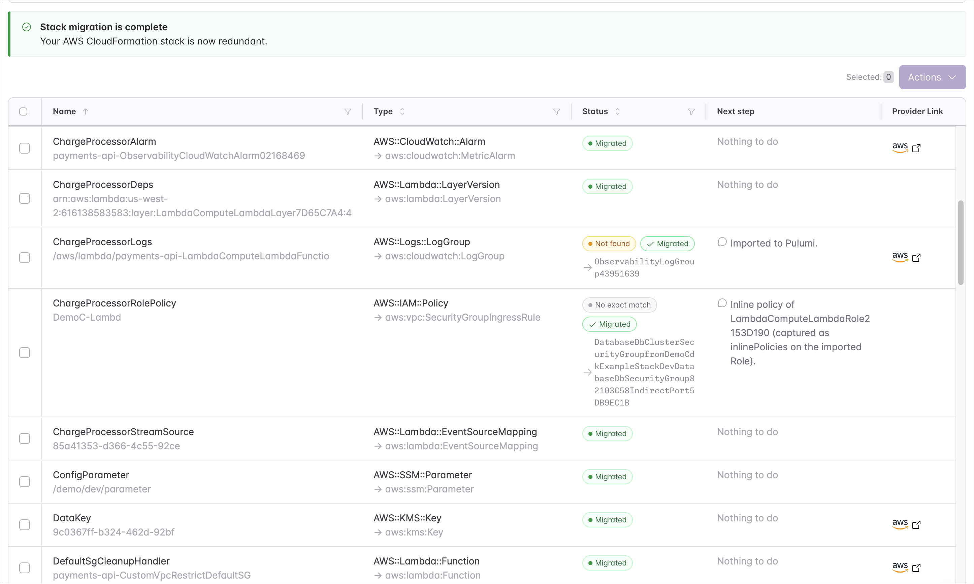Select the ChargeProcessorLogs row checkbox
Viewport: 974px width, 584px height.
tap(24, 257)
